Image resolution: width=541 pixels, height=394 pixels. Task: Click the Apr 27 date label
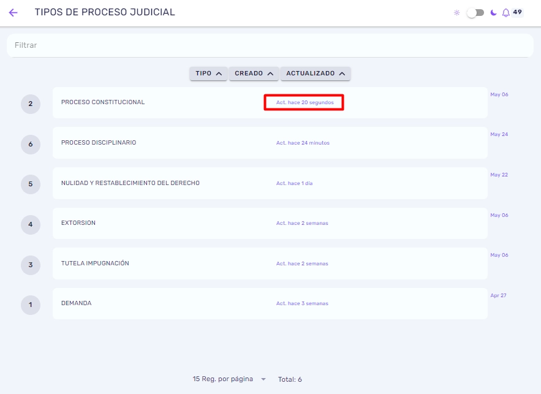(x=498, y=295)
